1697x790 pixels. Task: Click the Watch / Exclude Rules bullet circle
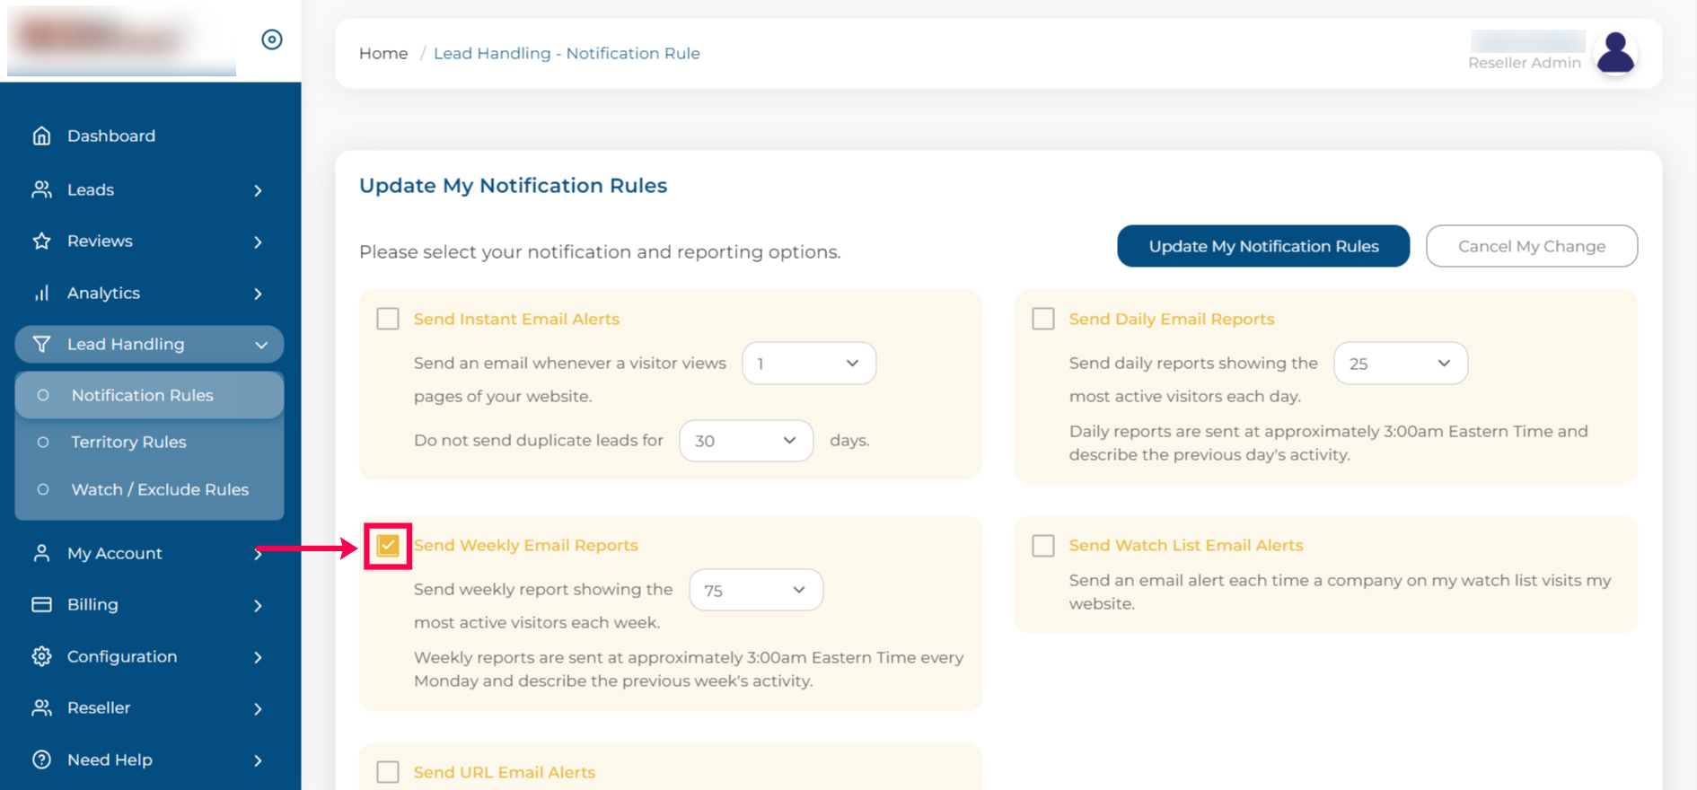pyautogui.click(x=42, y=489)
